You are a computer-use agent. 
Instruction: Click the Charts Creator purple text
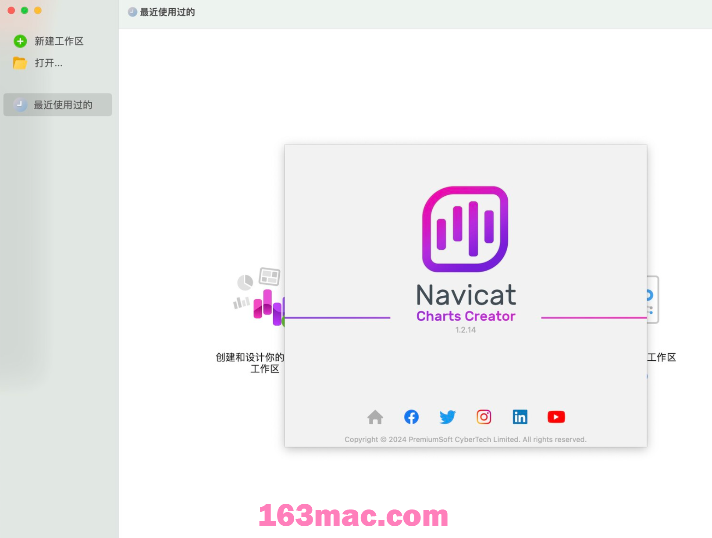point(466,316)
